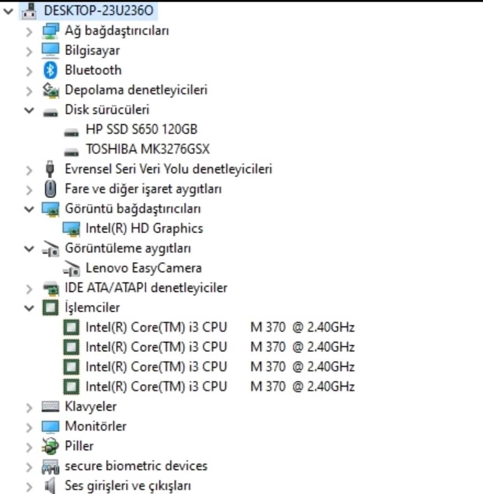Expand the Monitörler category

pyautogui.click(x=29, y=427)
